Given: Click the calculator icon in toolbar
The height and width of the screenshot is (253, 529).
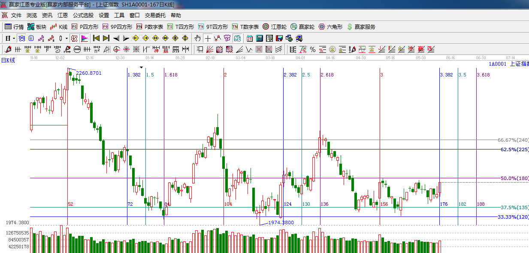Looking at the screenshot, I should coord(259,38).
